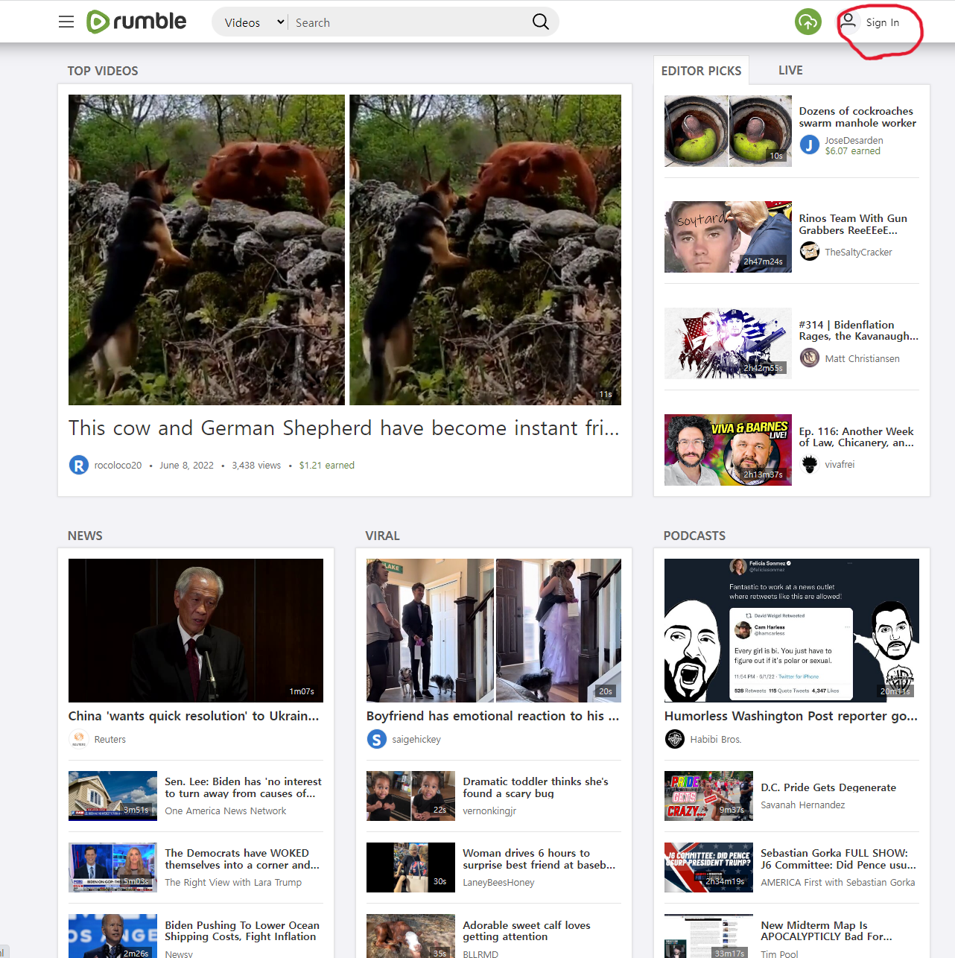Switch to the Live tab
The image size is (955, 958).
(790, 70)
